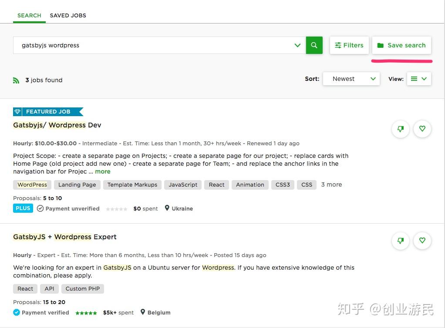
Task: Click the Featured Job diamond badge icon
Action: 17,112
